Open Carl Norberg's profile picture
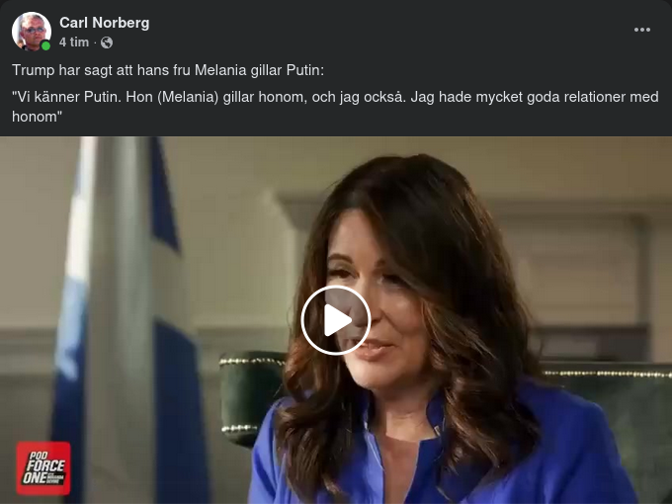The image size is (672, 504). (x=32, y=32)
